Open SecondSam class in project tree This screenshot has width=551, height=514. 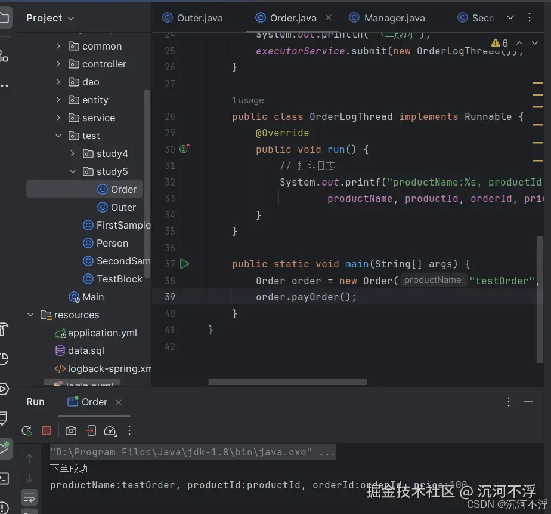coord(117,261)
